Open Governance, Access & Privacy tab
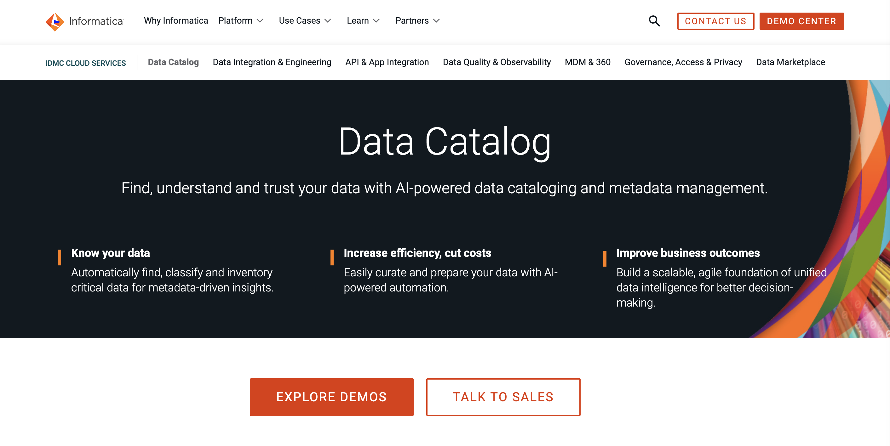Screen dimensions: 890x446 (x=683, y=62)
